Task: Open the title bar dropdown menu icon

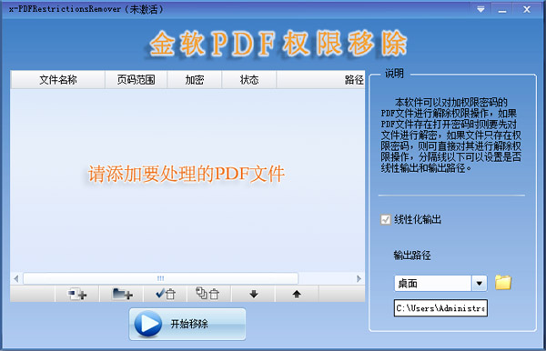Action: (x=480, y=9)
